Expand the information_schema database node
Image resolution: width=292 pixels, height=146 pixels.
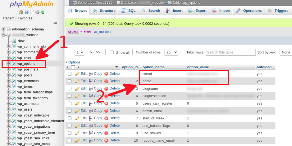[x=3, y=29]
